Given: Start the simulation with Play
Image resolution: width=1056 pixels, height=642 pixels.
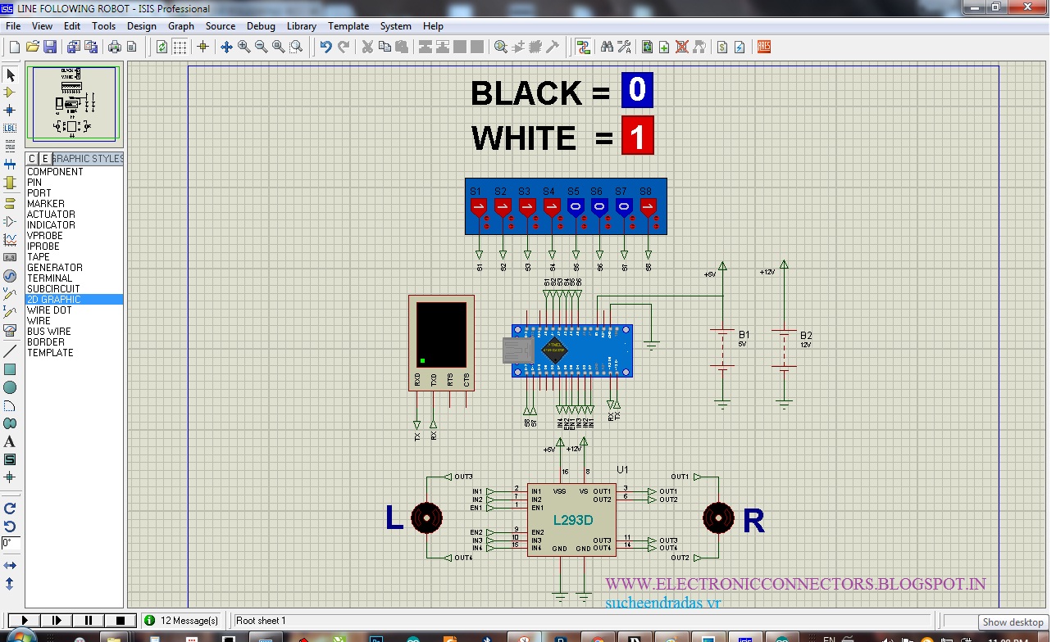Looking at the screenshot, I should click(x=23, y=620).
